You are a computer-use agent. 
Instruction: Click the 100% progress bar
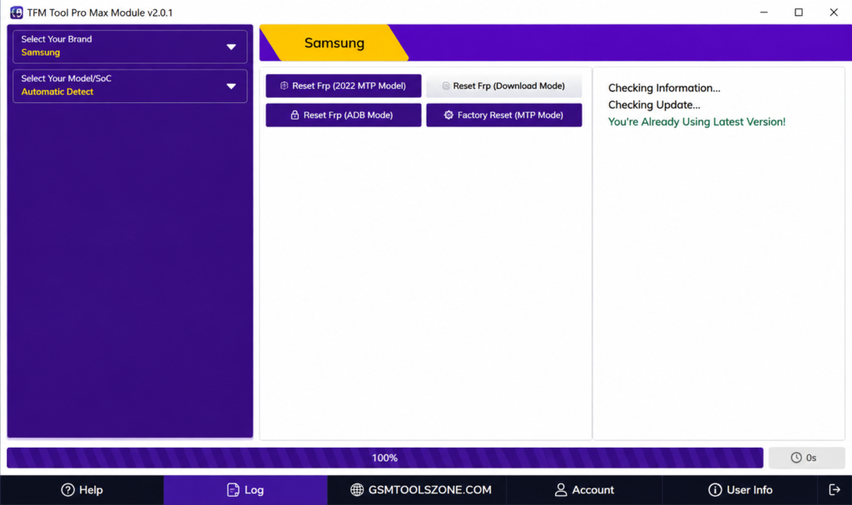[384, 458]
